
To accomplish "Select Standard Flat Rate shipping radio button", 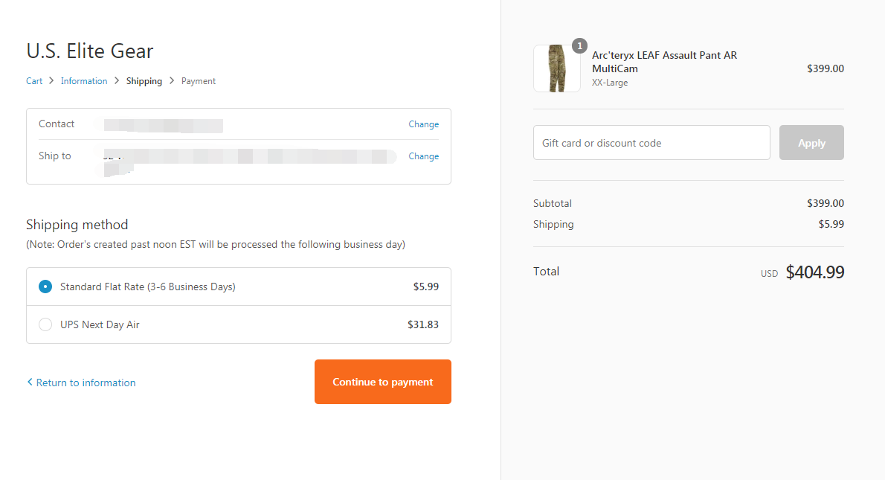I will tap(45, 287).
